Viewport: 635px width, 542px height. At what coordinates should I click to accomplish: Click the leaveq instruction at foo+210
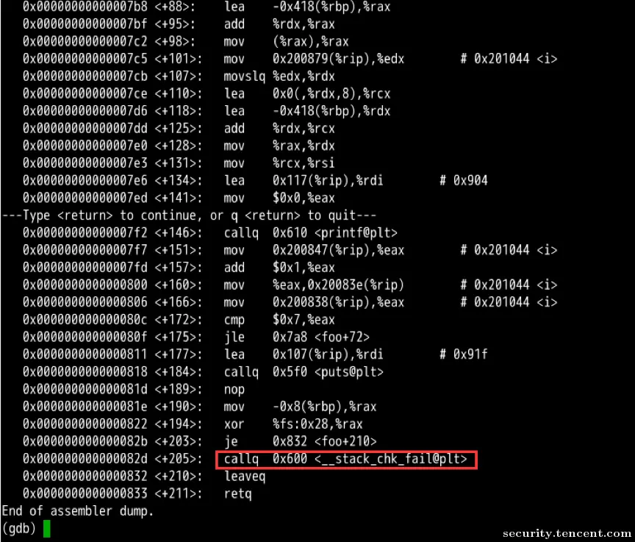(x=245, y=477)
